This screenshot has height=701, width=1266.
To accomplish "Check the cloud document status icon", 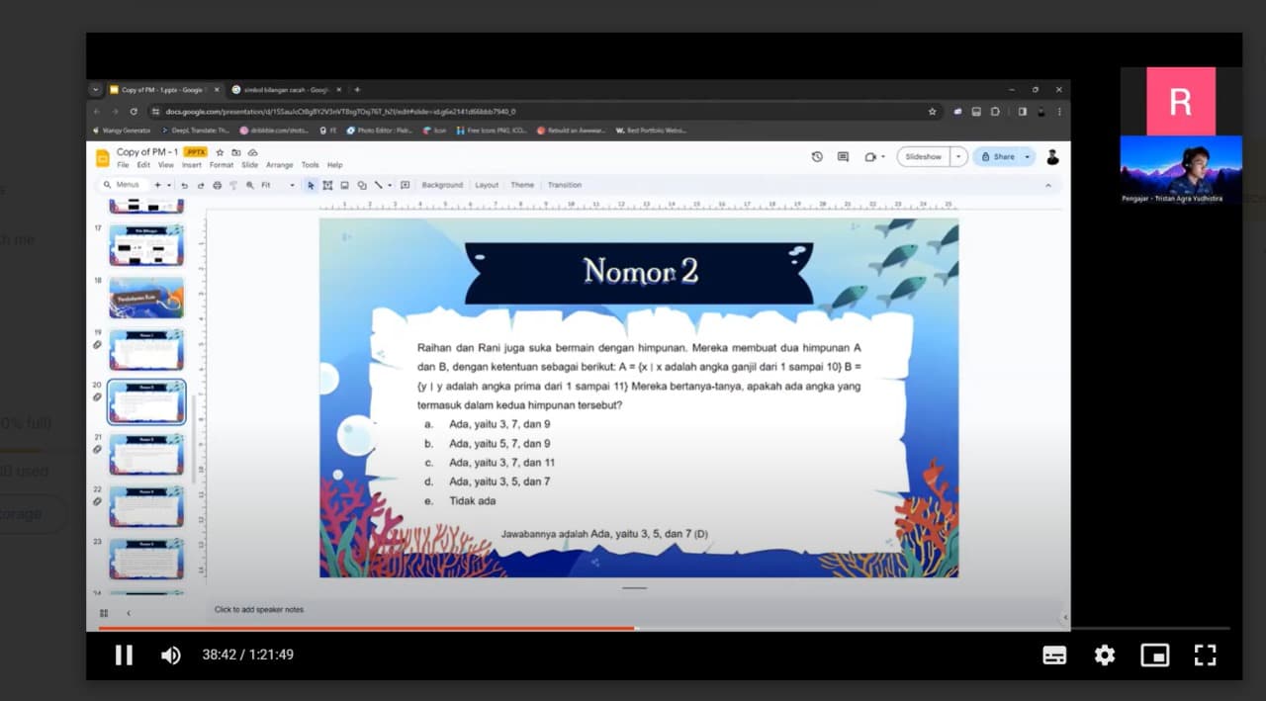I will pyautogui.click(x=252, y=152).
